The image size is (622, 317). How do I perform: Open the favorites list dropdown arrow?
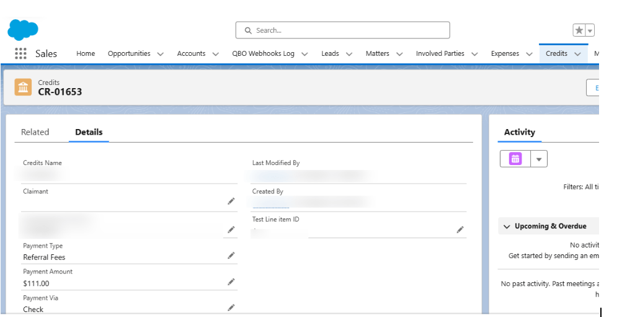[x=590, y=30]
